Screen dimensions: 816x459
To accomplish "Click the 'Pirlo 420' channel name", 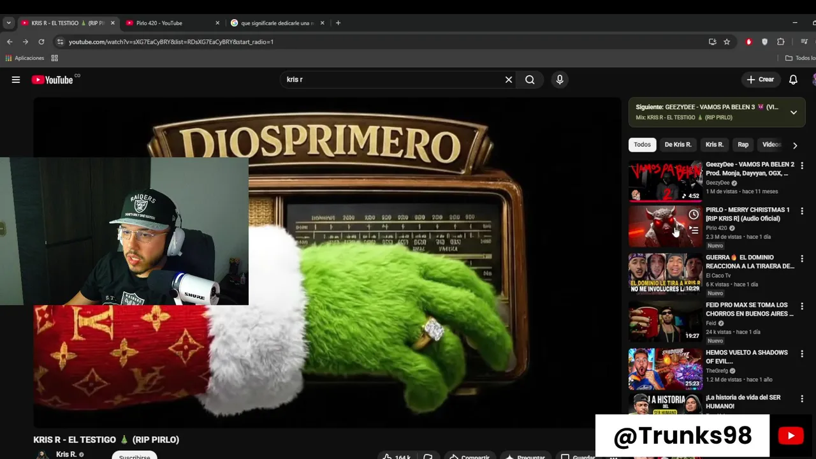I will 717,228.
